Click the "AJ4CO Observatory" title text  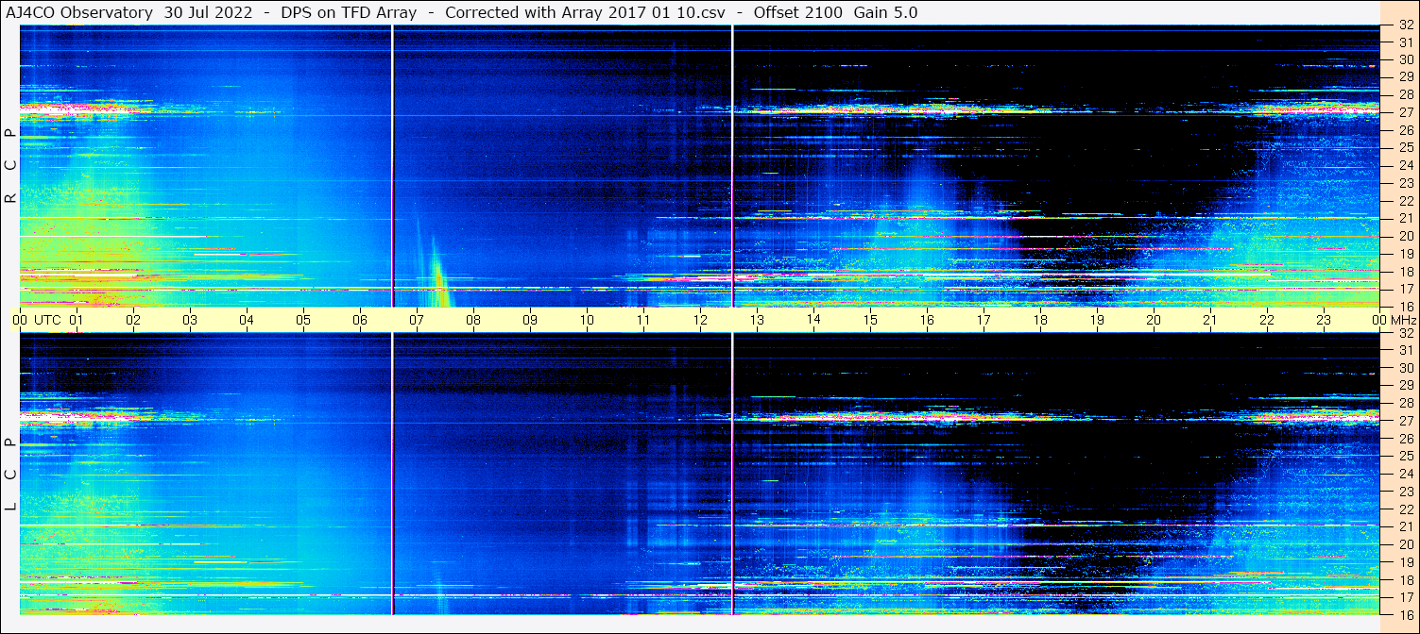pos(81,12)
